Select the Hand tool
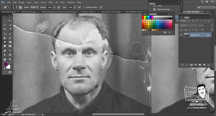216x116 pixels. pyautogui.click(x=5, y=59)
